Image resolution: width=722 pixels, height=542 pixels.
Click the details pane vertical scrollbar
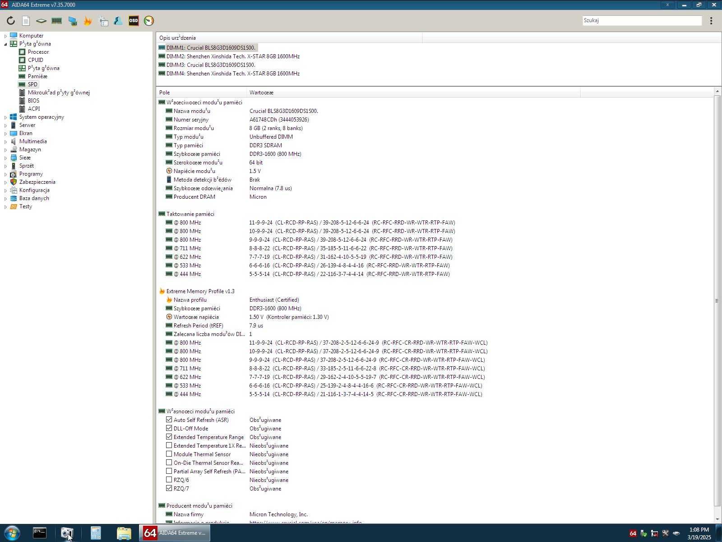tap(717, 301)
